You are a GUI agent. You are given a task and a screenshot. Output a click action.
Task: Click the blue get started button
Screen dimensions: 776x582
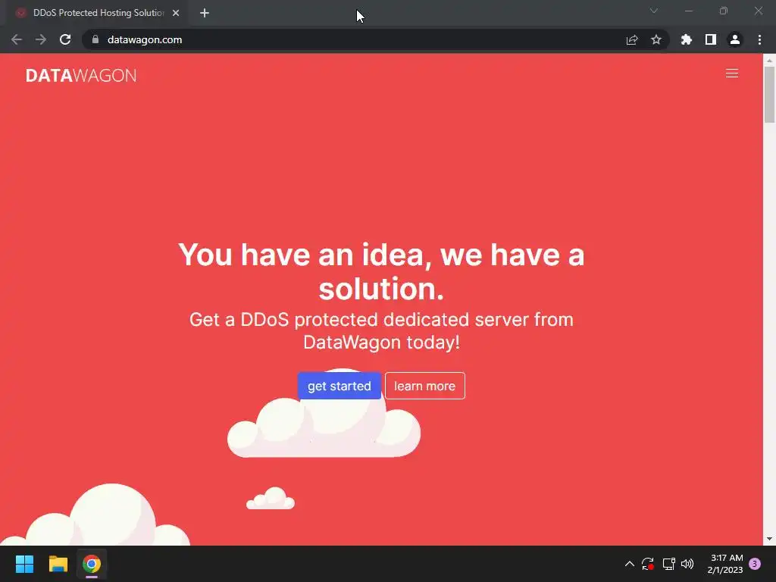[x=339, y=386]
